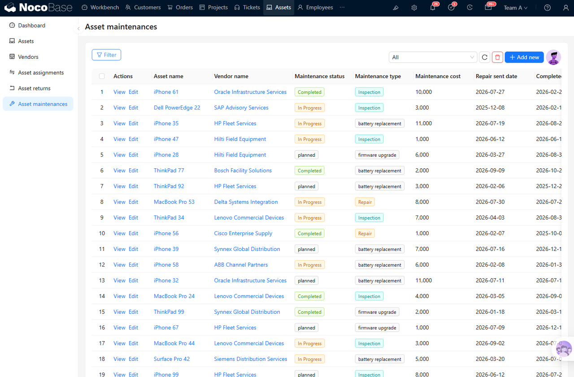
Task: Switch to the Projects tab
Action: [x=213, y=8]
